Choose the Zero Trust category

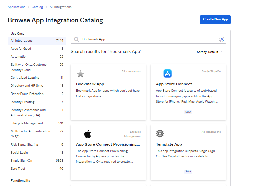tap(18, 169)
